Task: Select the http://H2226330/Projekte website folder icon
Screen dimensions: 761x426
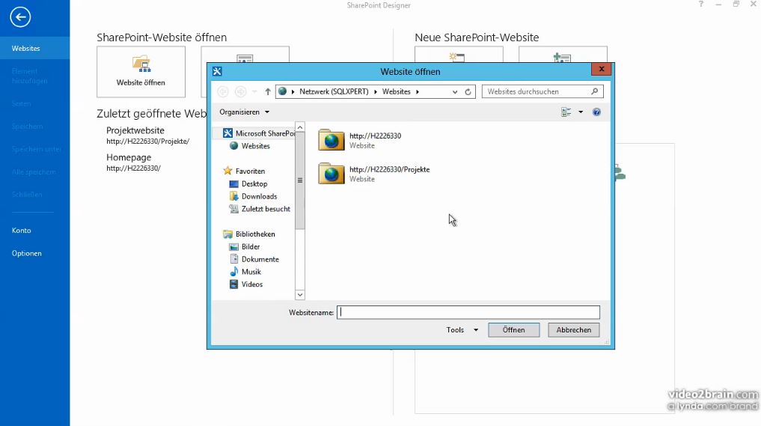Action: point(331,174)
